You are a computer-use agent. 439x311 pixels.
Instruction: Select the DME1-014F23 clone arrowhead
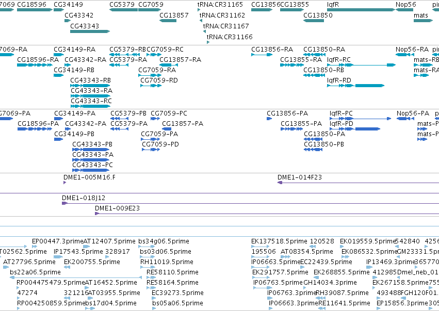[280, 183]
